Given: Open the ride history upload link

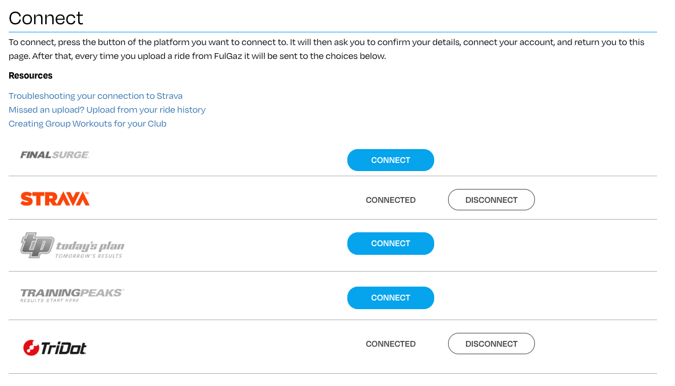Looking at the screenshot, I should 107,110.
